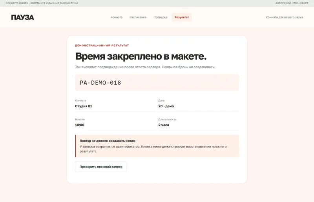Viewport: 314px width, 202px height.
Task: Click the booking code PA-DEMO-018
Action: 100,83
